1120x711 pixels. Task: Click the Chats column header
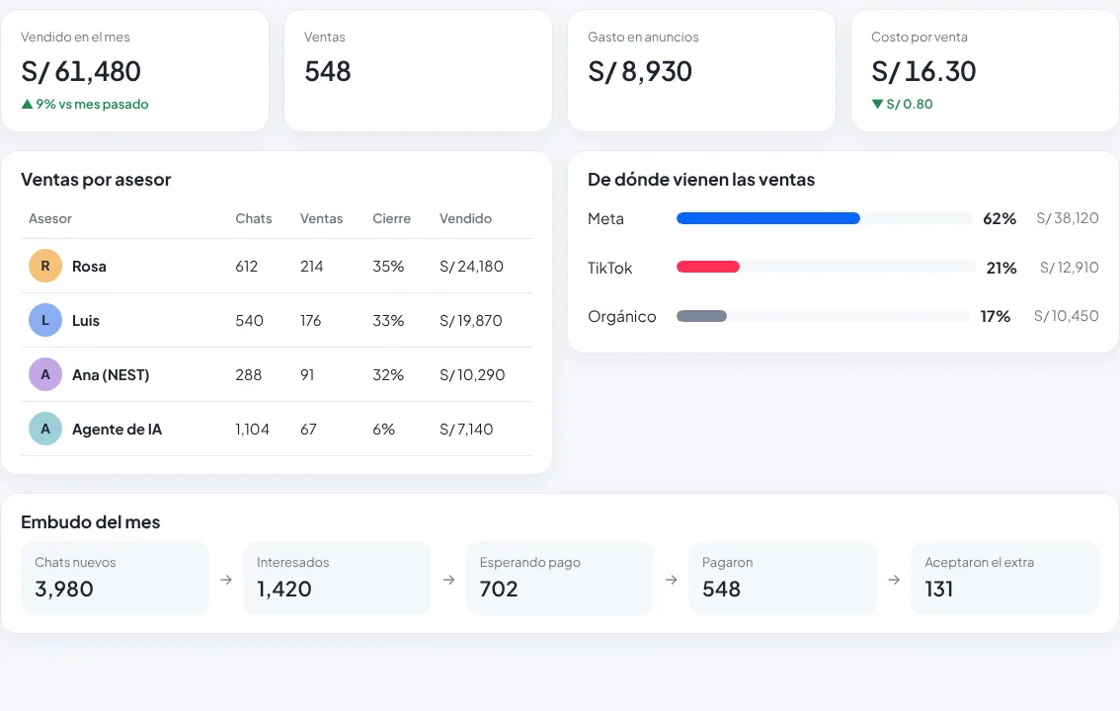point(254,218)
